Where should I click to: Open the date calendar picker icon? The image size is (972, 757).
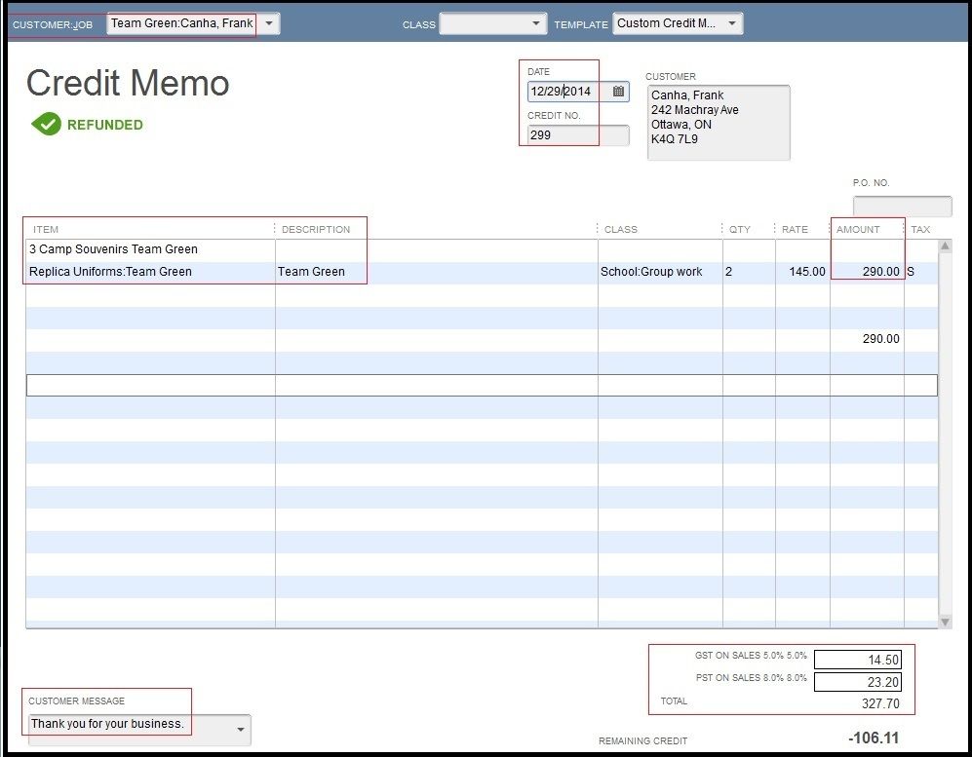[x=618, y=92]
